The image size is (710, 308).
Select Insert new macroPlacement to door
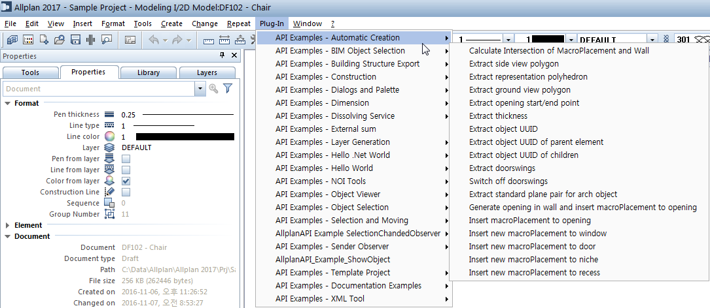point(532,247)
